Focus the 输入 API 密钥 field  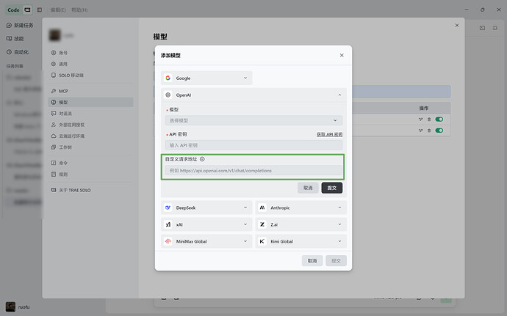253,145
